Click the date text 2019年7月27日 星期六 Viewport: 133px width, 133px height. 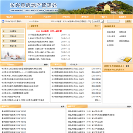pyautogui.click(x=13, y=21)
